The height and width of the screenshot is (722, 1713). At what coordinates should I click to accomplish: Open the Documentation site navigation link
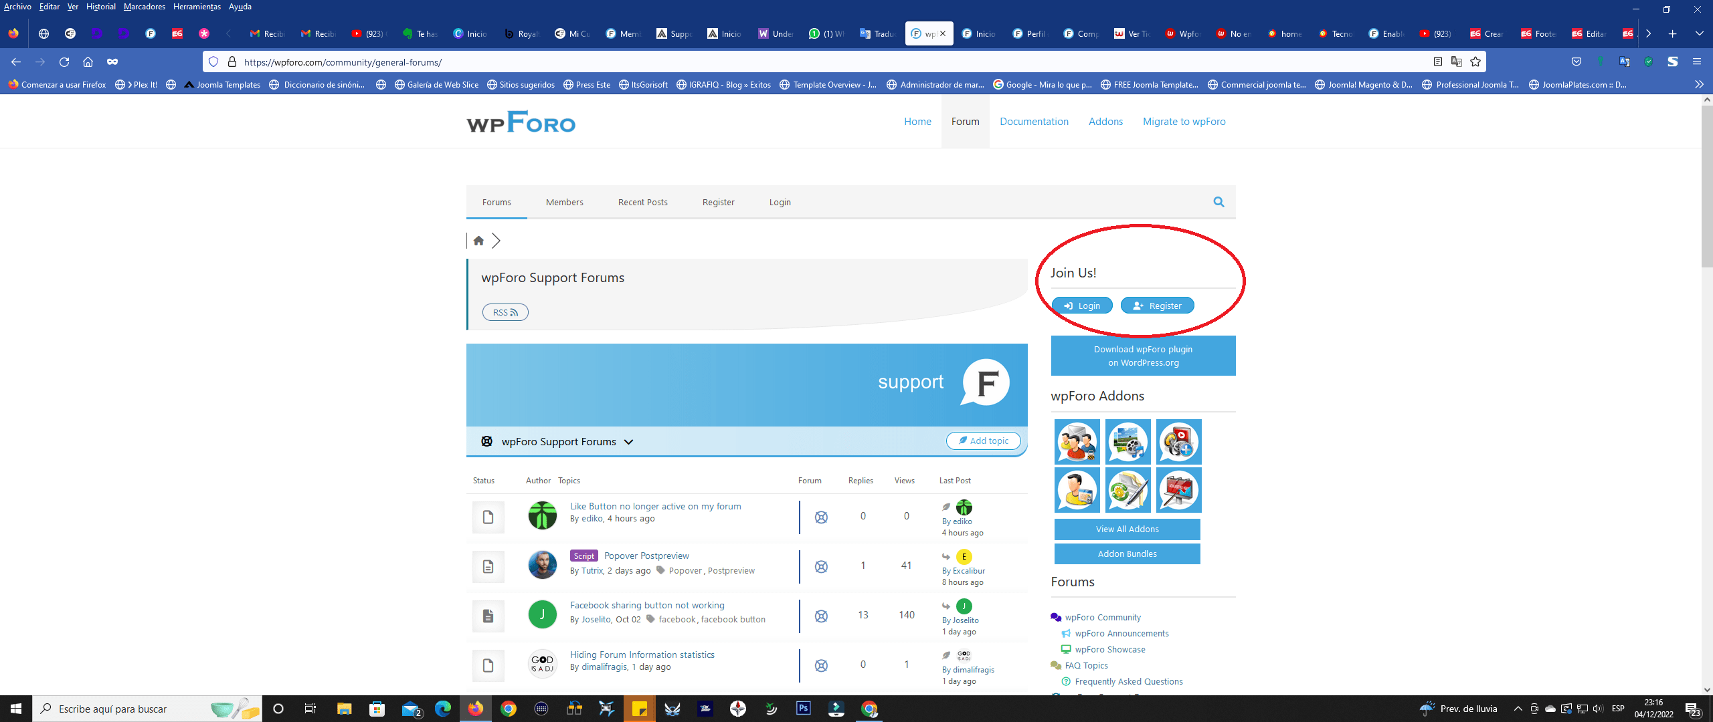coord(1034,121)
